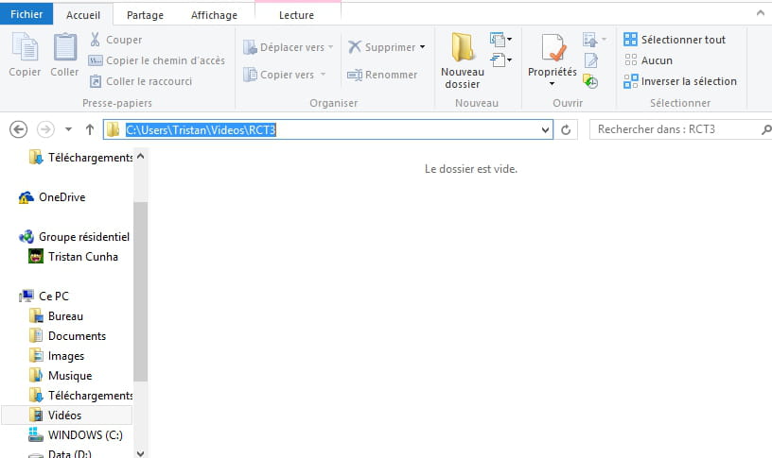Click the Historique clock icon

pos(590,81)
